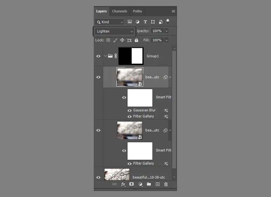Switch to the Channels tab
This screenshot has width=271, height=197.
(x=120, y=11)
